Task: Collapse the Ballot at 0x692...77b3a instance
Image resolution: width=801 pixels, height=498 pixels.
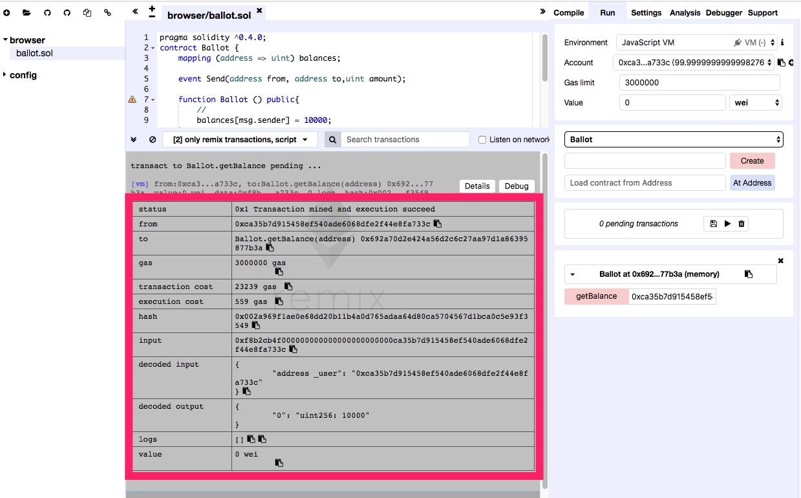Action: [x=572, y=274]
